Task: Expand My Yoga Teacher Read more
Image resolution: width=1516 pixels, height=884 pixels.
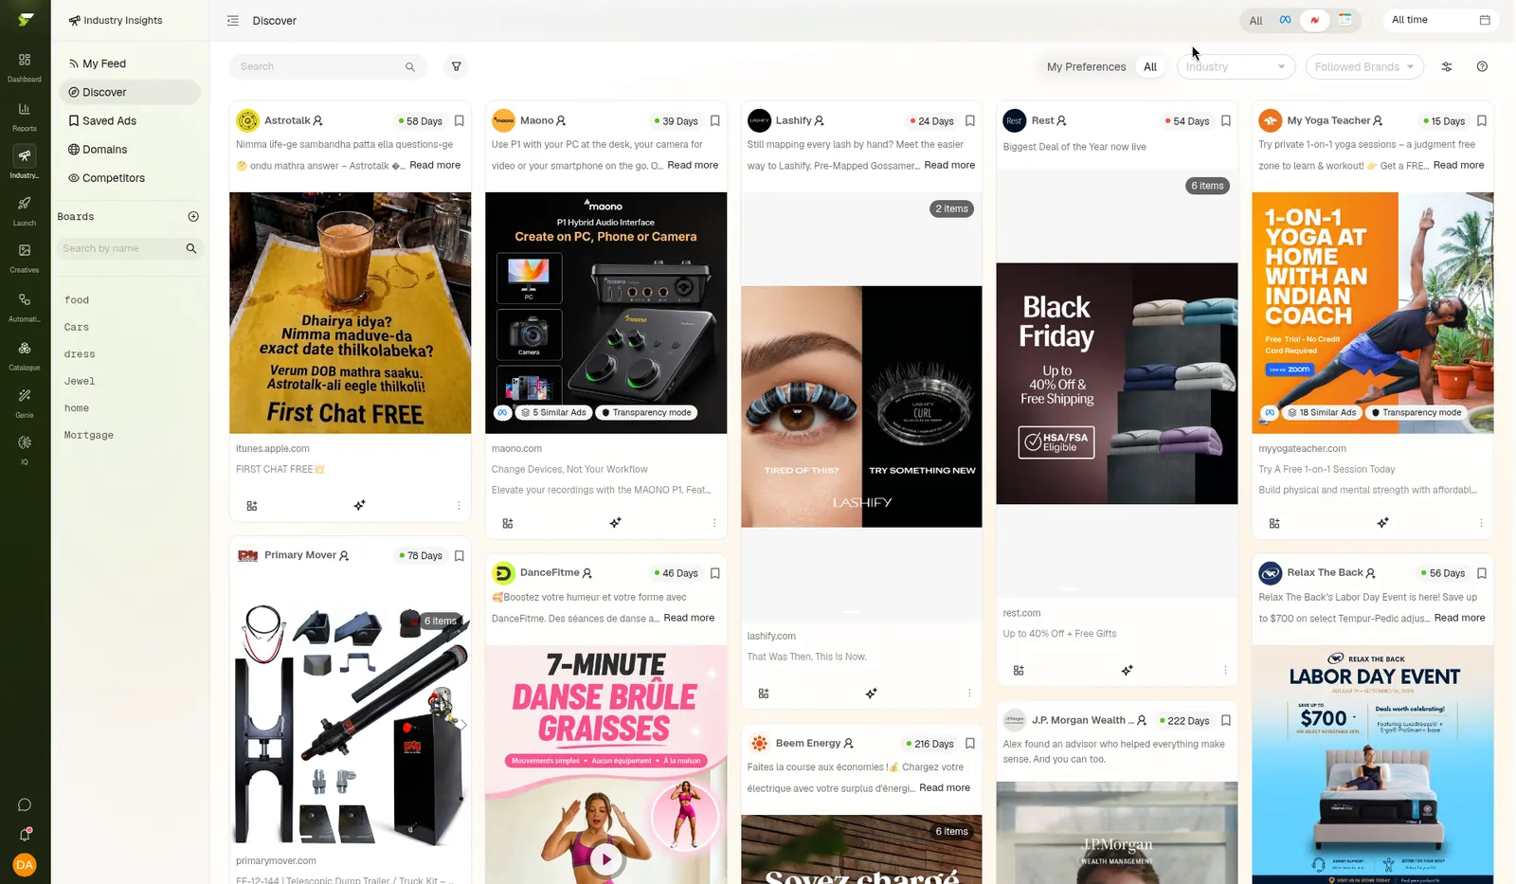Action: [x=1458, y=165]
